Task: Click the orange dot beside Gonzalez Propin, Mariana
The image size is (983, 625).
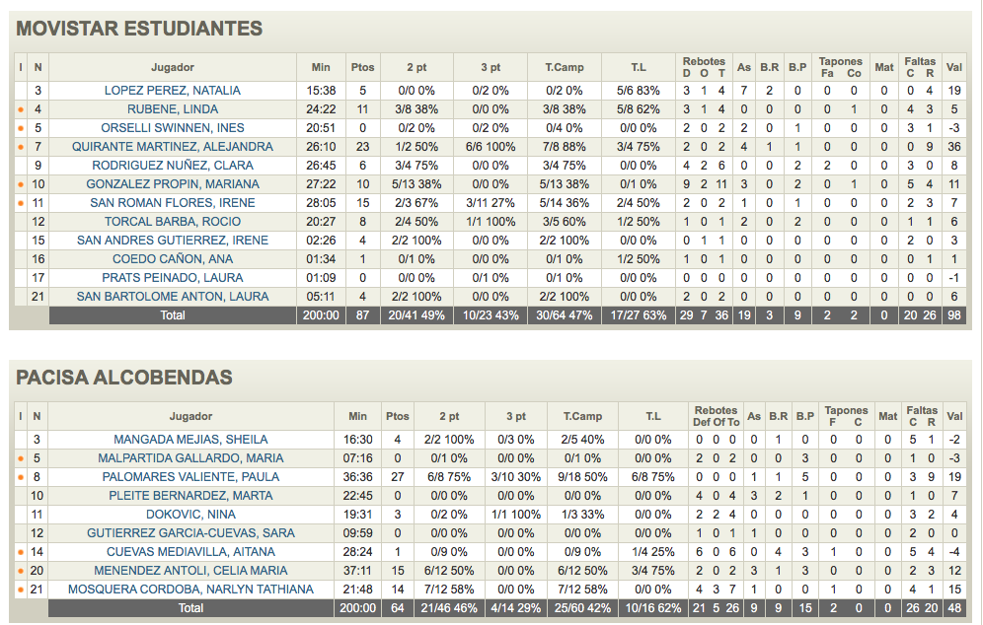Action: click(21, 184)
